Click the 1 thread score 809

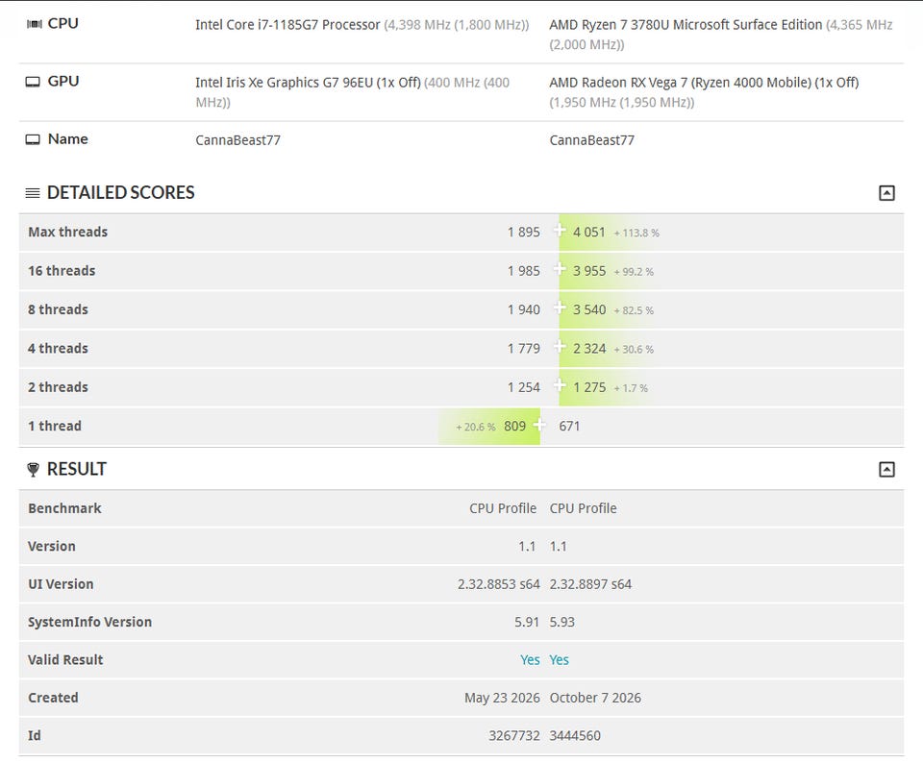[515, 427]
